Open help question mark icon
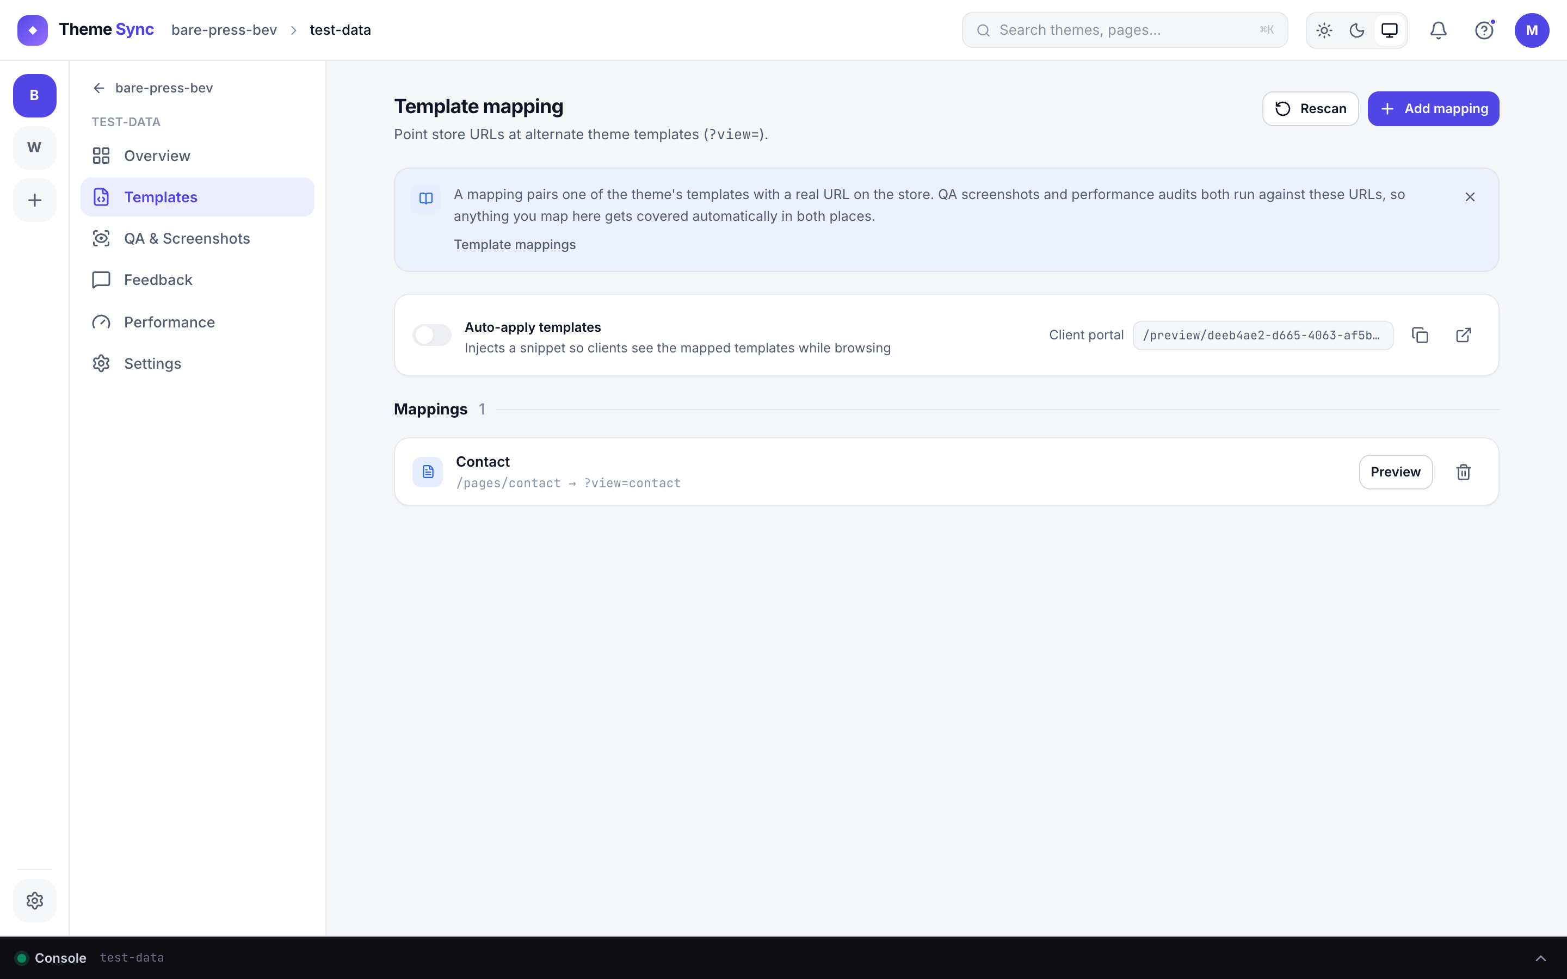 point(1484,30)
